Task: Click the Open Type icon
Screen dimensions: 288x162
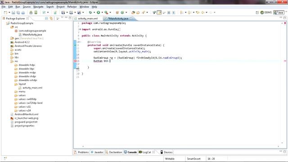Action: (x=133, y=13)
